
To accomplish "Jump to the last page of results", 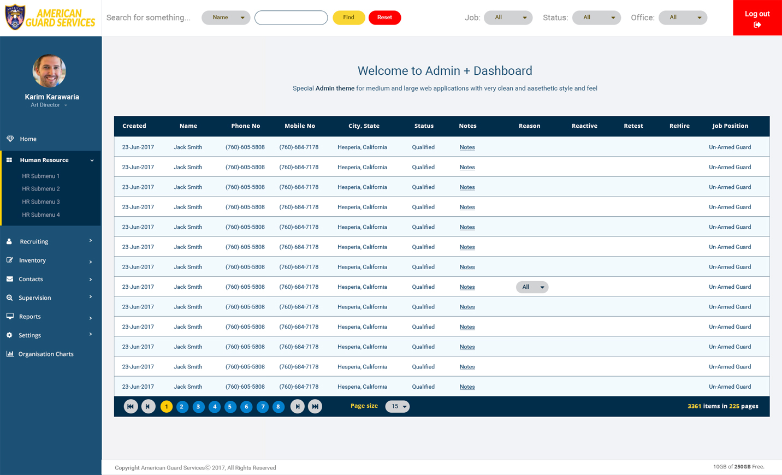I will pos(315,406).
